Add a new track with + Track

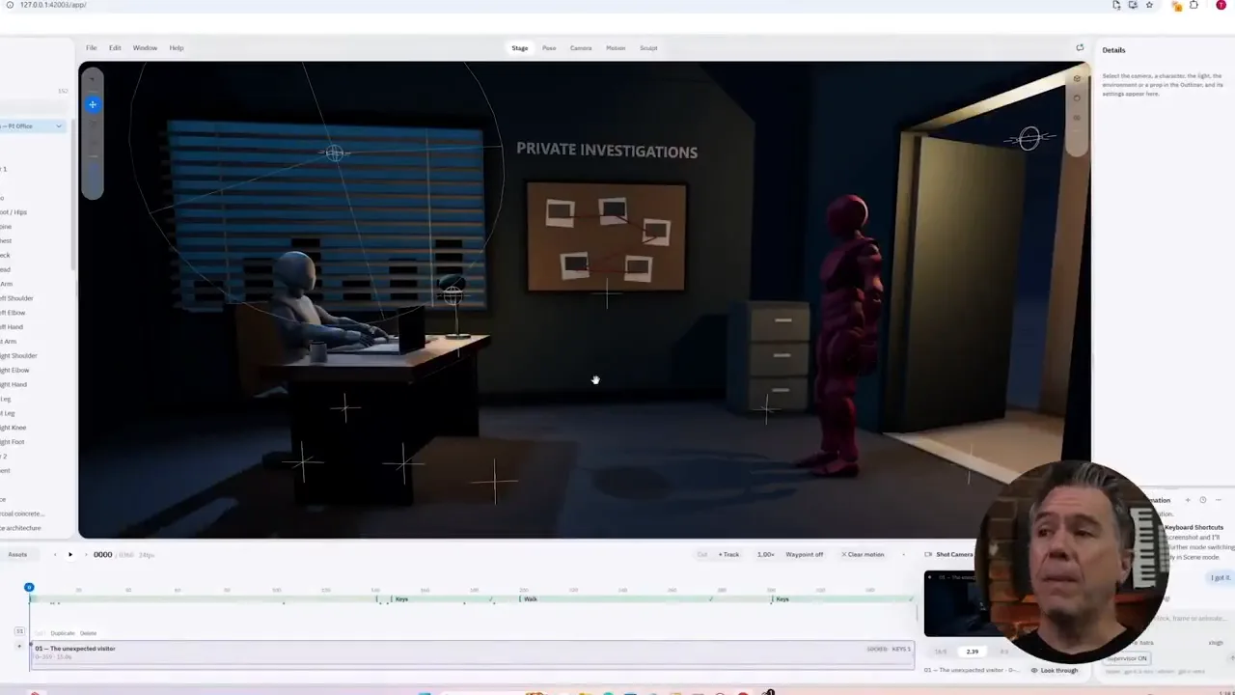(x=728, y=554)
